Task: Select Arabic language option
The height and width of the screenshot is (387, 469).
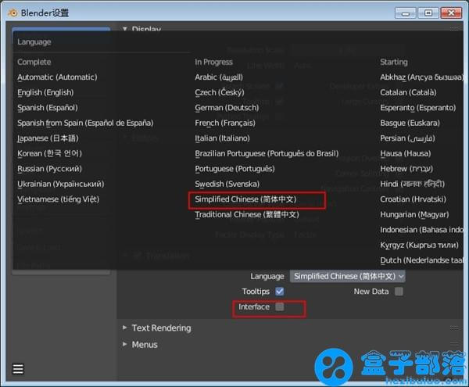Action: (x=219, y=77)
